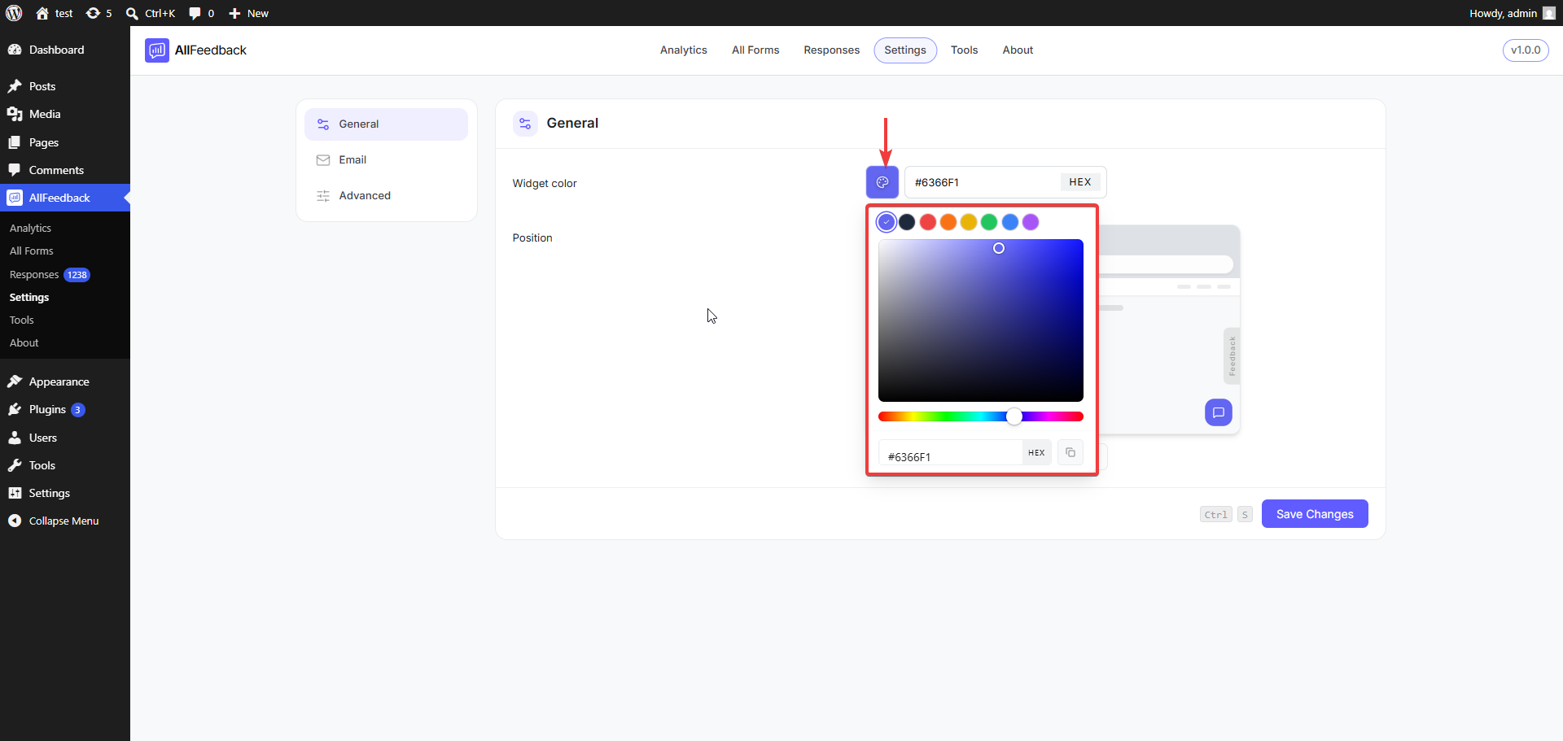
Task: Open About submenu link
Action: pyautogui.click(x=24, y=342)
